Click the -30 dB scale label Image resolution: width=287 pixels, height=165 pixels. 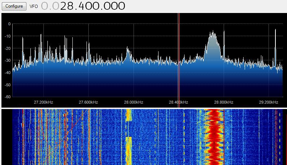[8, 60]
